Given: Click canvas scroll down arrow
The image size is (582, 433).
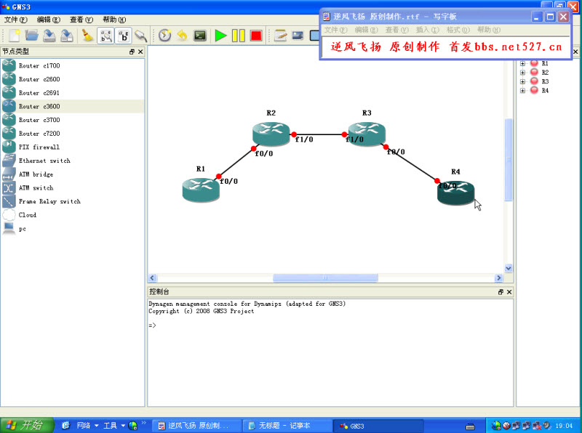Looking at the screenshot, I should pos(509,268).
